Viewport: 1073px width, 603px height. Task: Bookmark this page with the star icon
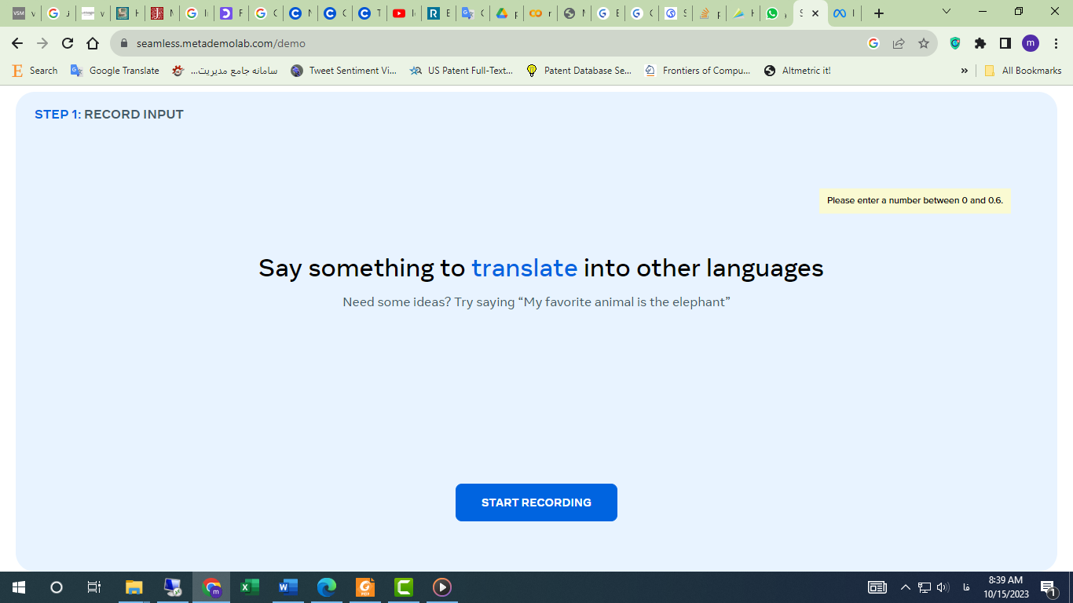pyautogui.click(x=924, y=43)
